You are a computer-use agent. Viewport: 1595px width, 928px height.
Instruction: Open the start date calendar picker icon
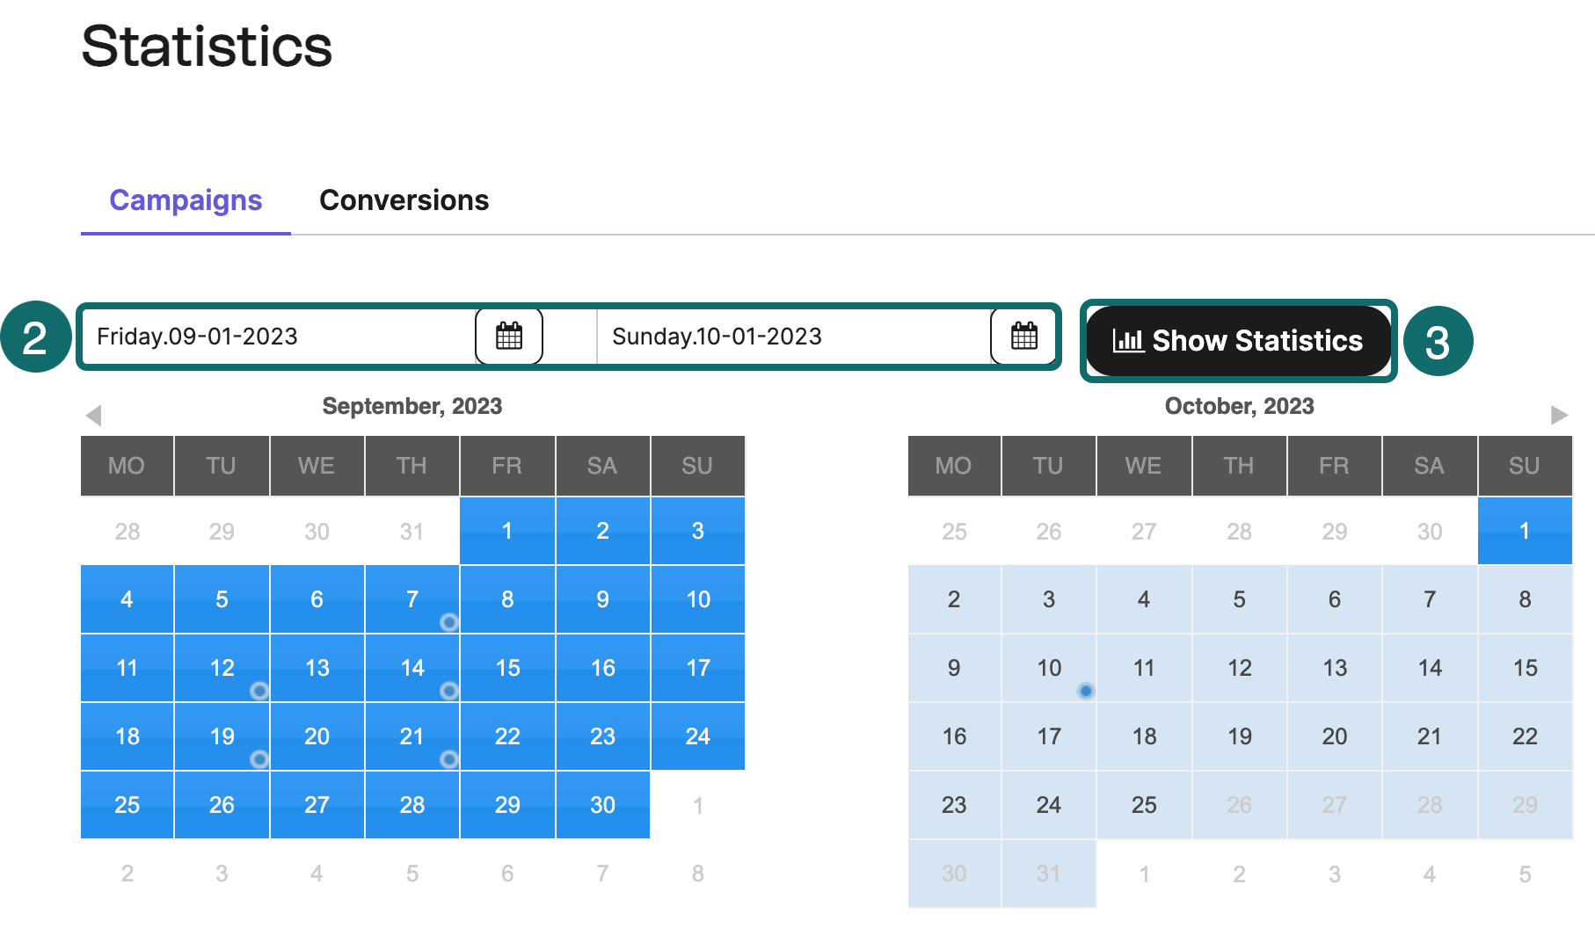(509, 337)
